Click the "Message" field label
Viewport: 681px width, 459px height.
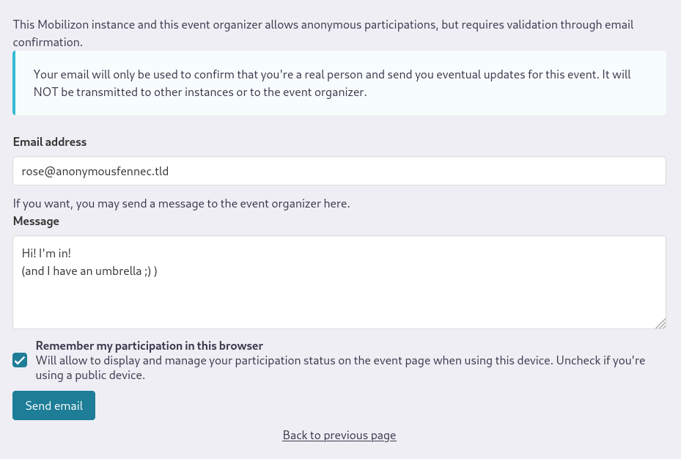36,221
